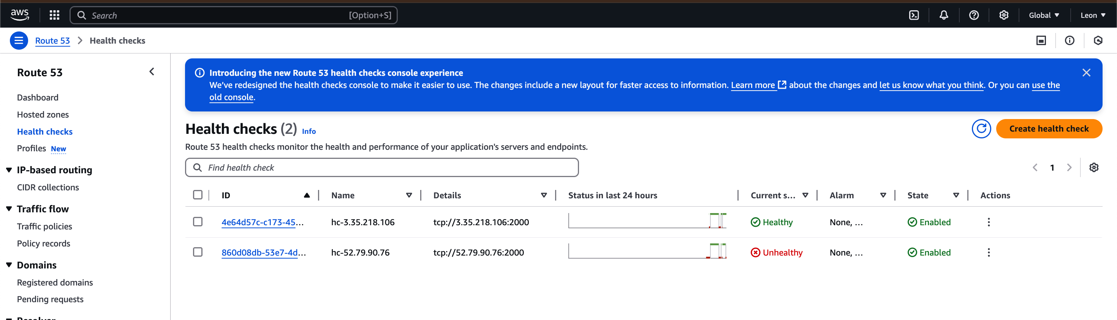Click the AWS logo home icon
Screen dimensions: 1117x320
(x=20, y=15)
